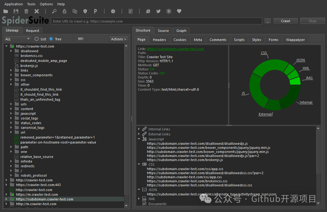Screen dimensions: 327x212
Task: Select the Tree view radio button
Action: [x=51, y=39]
